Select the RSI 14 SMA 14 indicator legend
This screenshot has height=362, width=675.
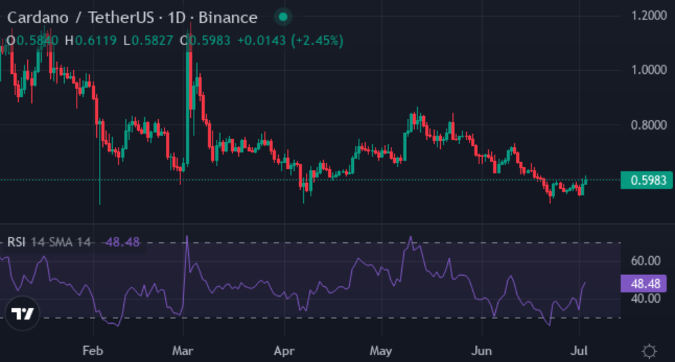pos(49,242)
